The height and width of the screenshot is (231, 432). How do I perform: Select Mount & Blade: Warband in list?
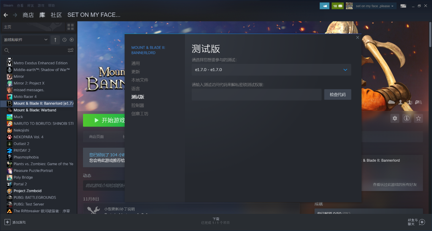(x=35, y=110)
